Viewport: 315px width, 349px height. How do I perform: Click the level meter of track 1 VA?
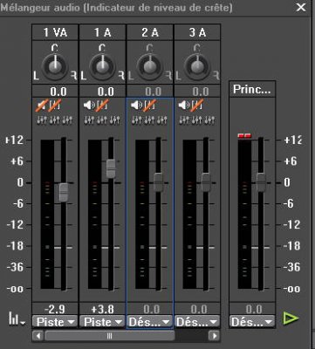pyautogui.click(x=47, y=215)
